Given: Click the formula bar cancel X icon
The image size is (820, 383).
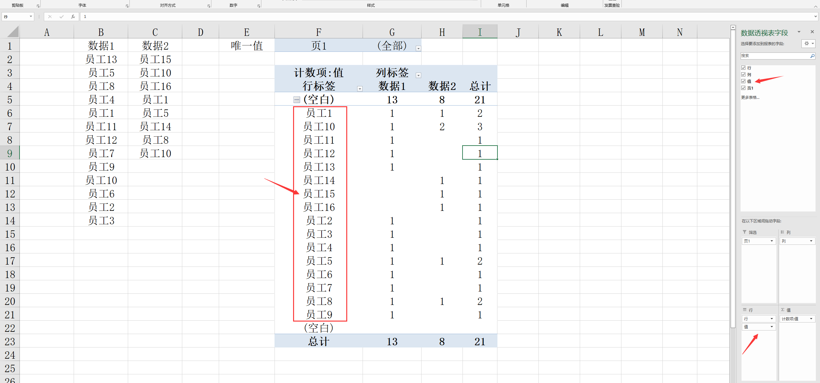Looking at the screenshot, I should [x=50, y=17].
